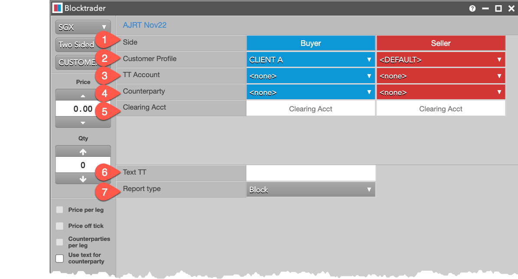The image size is (518, 279).
Task: Expand the Report type Block dropdown
Action: click(310, 190)
